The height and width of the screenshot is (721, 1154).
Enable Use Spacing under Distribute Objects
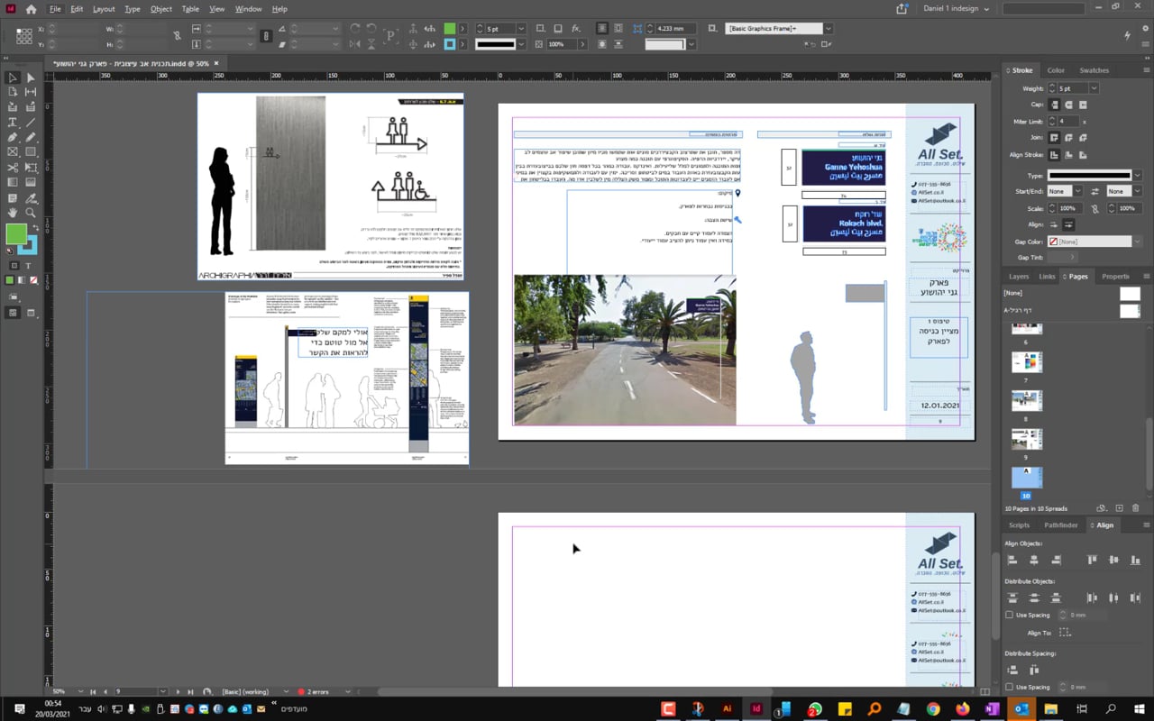(x=1009, y=615)
